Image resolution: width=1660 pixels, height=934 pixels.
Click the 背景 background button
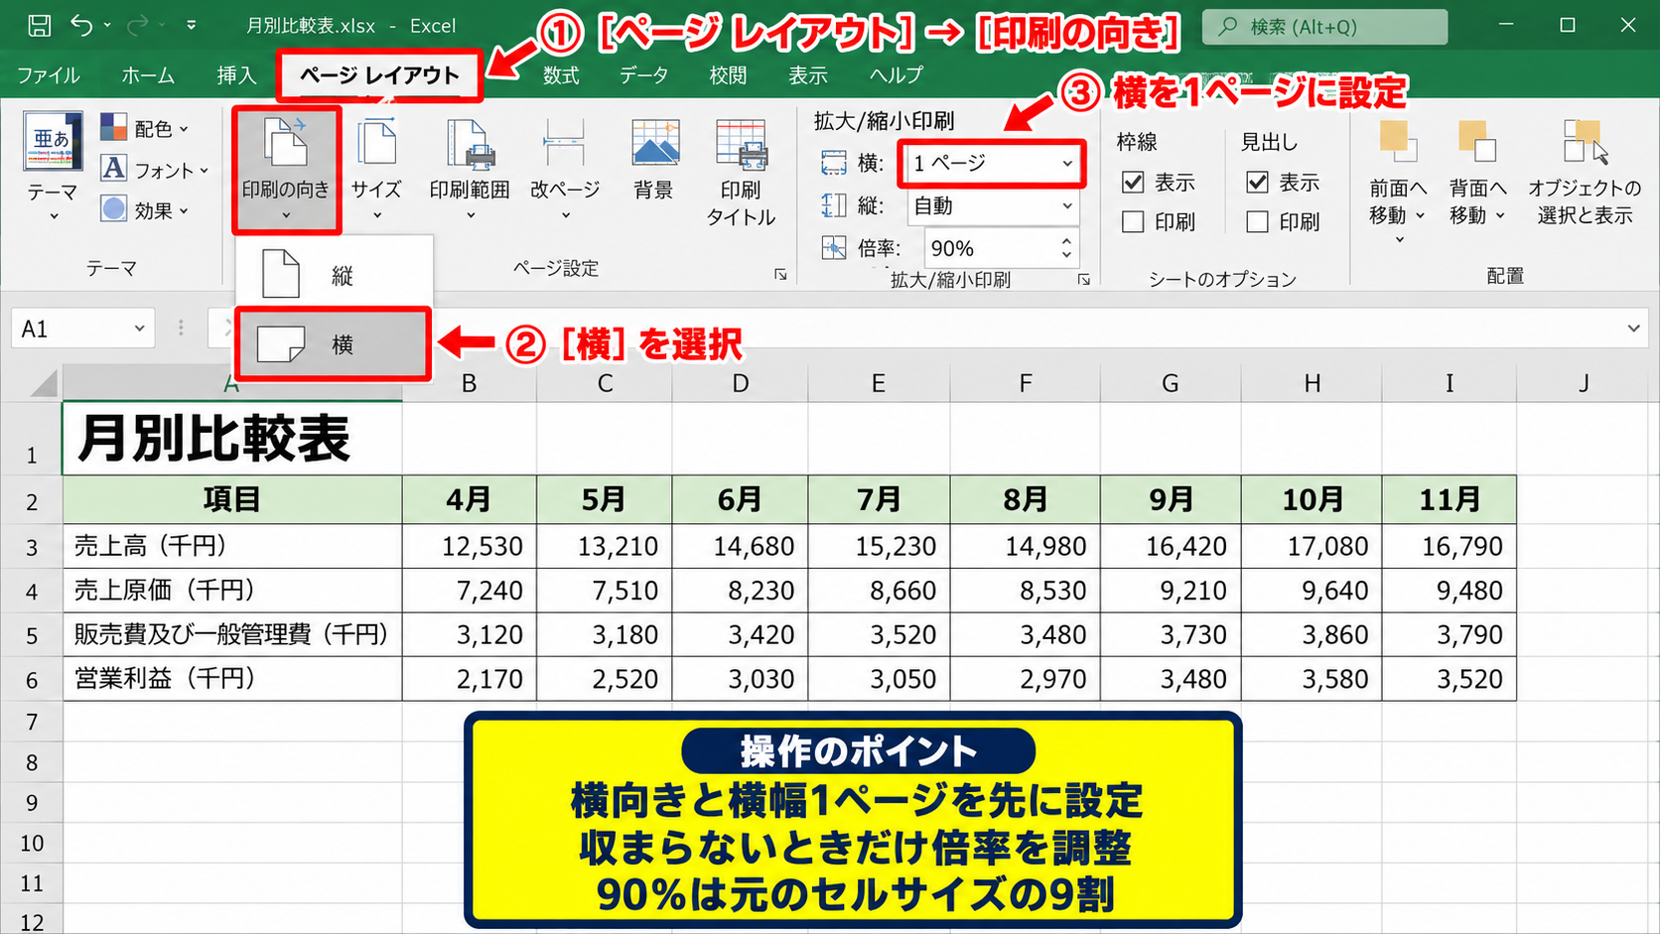(653, 160)
